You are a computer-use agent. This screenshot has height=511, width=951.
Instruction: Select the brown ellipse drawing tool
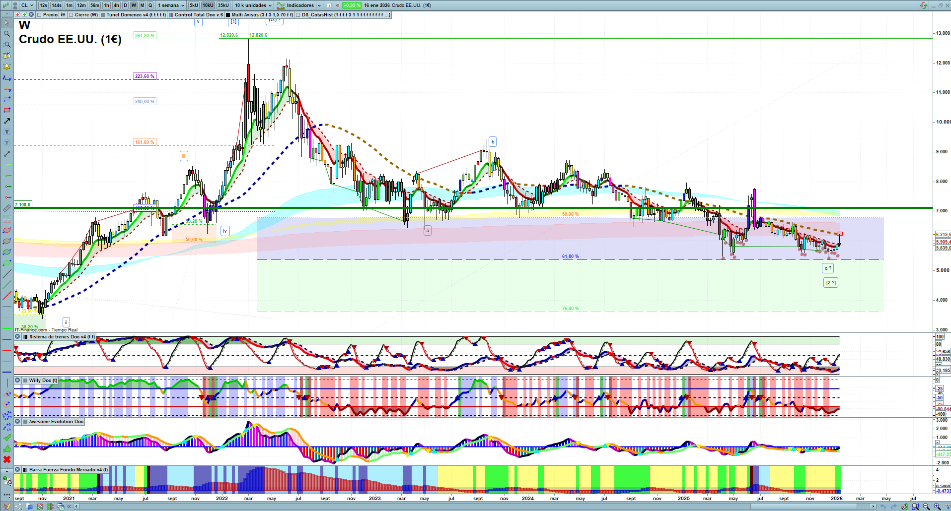[7, 241]
